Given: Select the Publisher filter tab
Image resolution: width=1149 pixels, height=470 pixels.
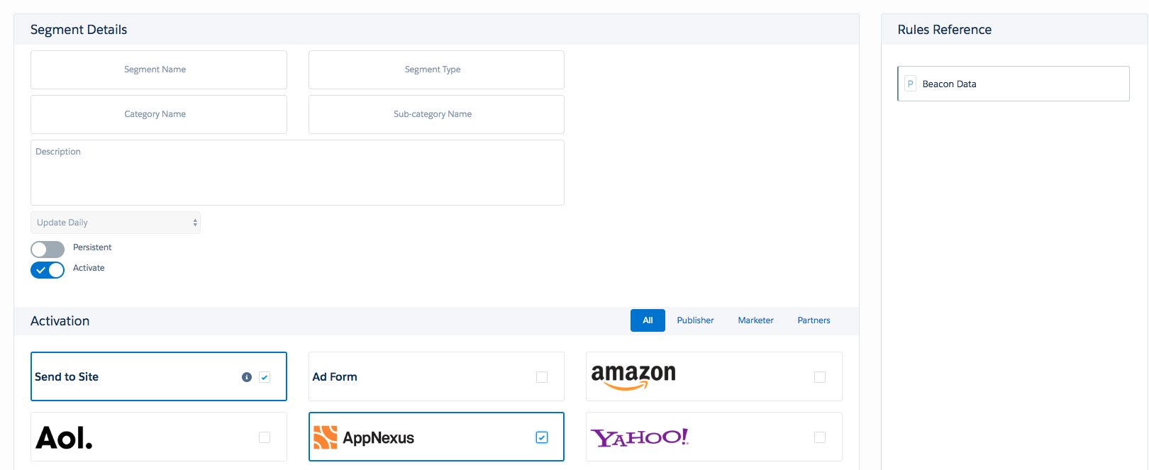Looking at the screenshot, I should (x=695, y=320).
